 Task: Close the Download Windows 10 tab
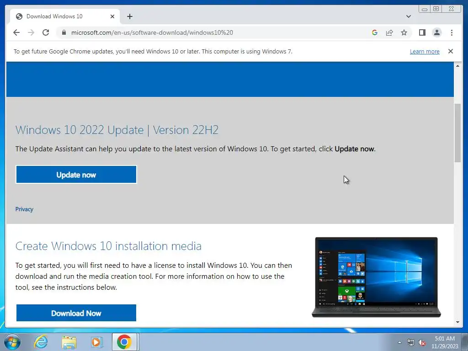112,16
